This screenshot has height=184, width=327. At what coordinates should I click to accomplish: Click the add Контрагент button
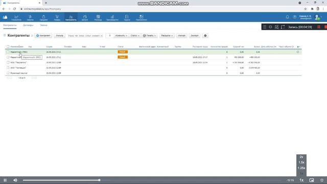point(43,36)
